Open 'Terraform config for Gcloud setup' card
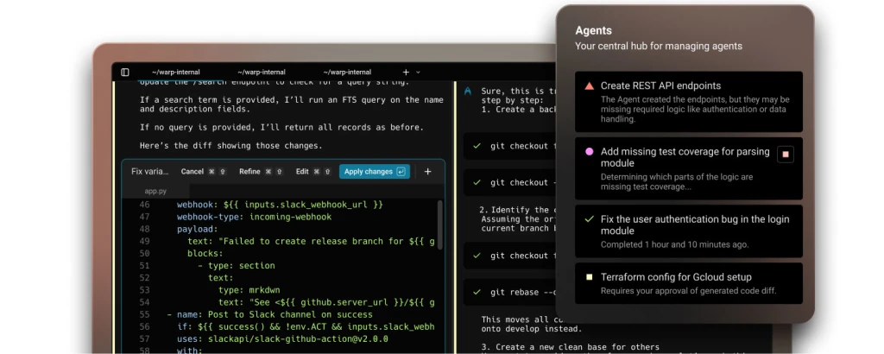The image size is (884, 354). pyautogui.click(x=688, y=283)
